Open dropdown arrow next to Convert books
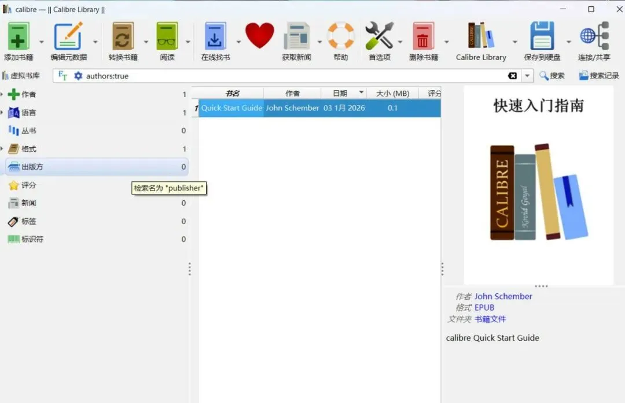Viewport: 625px width, 403px height. (146, 42)
